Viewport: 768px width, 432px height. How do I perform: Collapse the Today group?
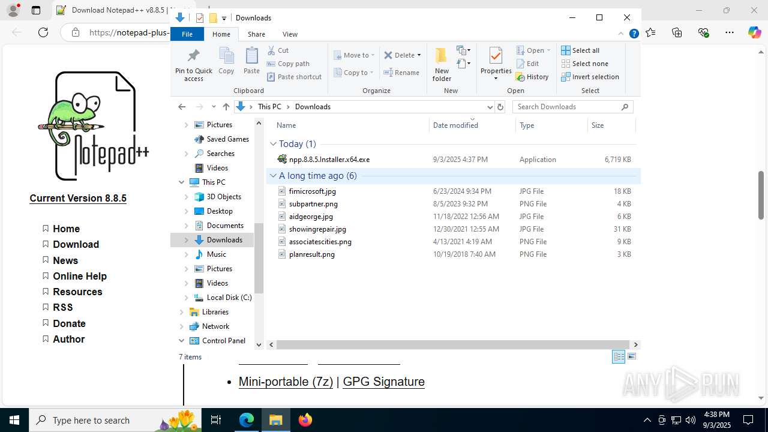(x=273, y=144)
